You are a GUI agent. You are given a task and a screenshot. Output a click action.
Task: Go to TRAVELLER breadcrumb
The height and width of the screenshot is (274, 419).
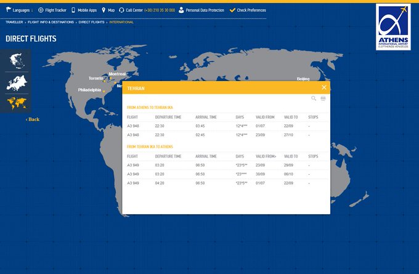[14, 22]
